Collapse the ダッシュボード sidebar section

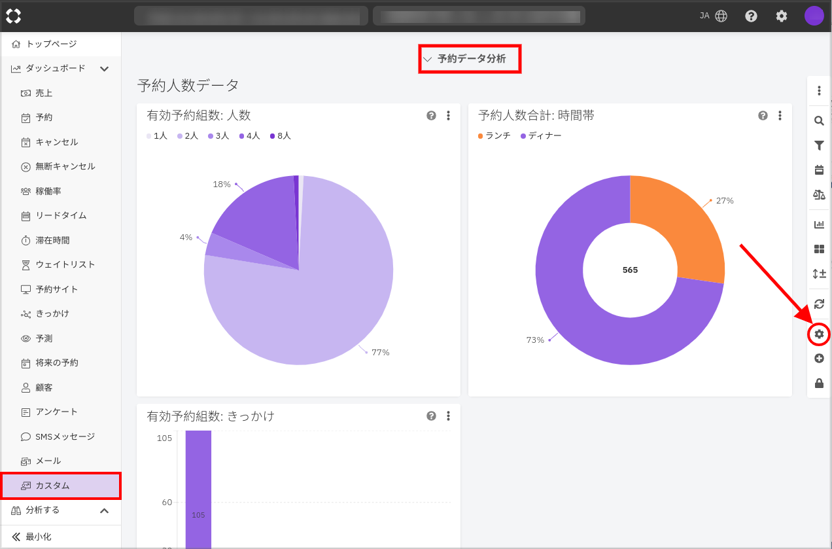point(104,69)
